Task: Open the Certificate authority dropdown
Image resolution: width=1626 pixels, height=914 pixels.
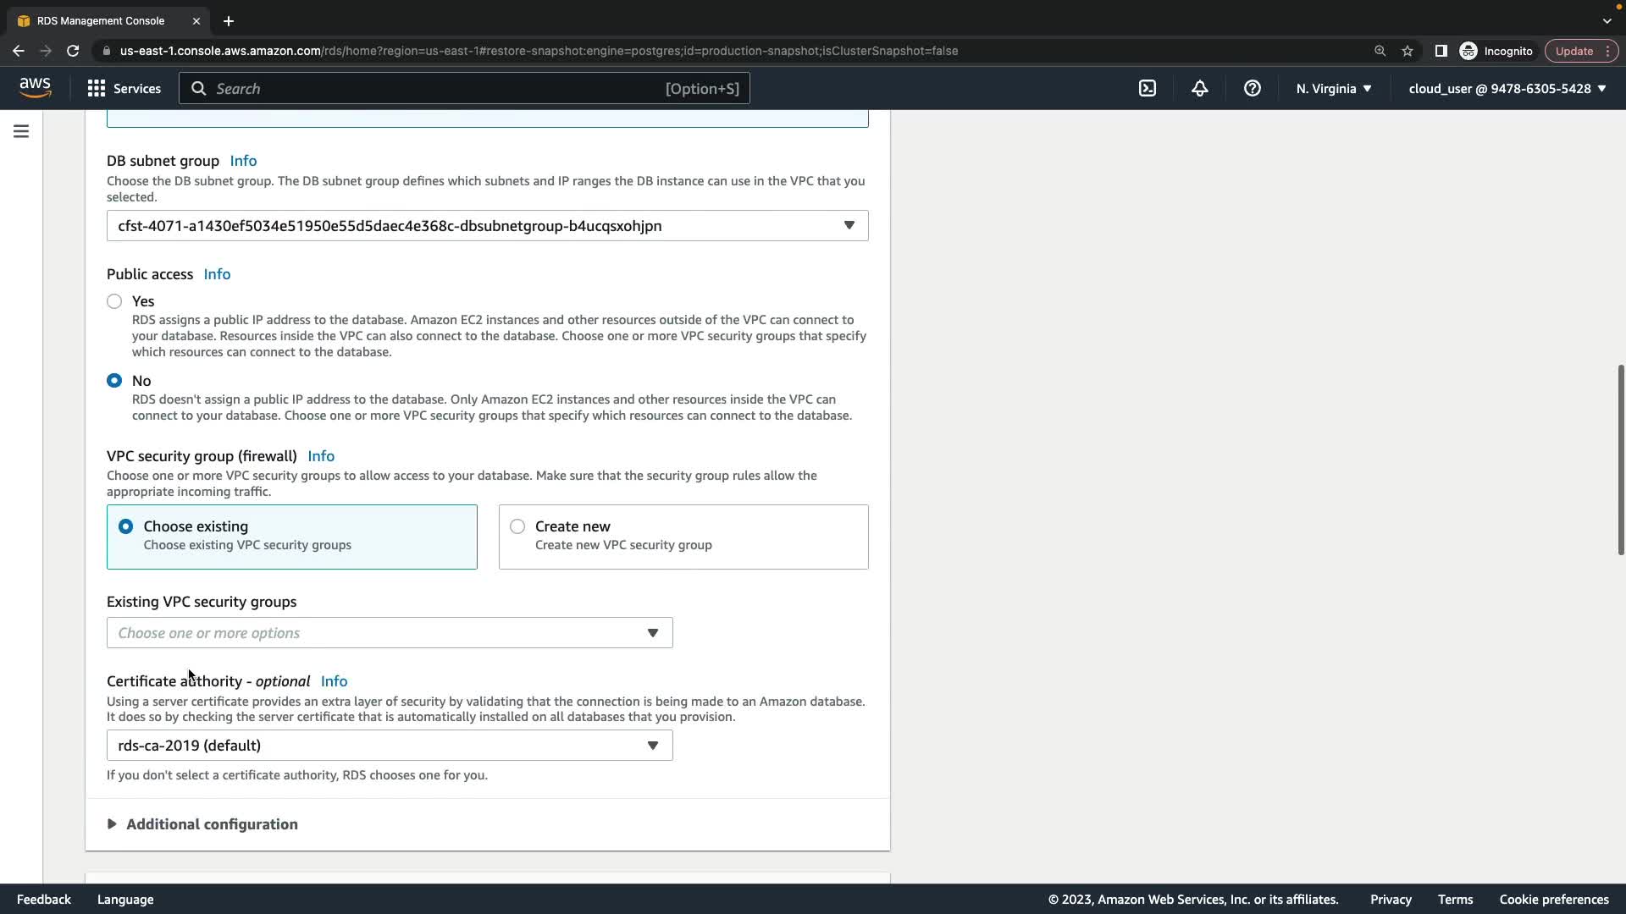Action: (x=390, y=746)
